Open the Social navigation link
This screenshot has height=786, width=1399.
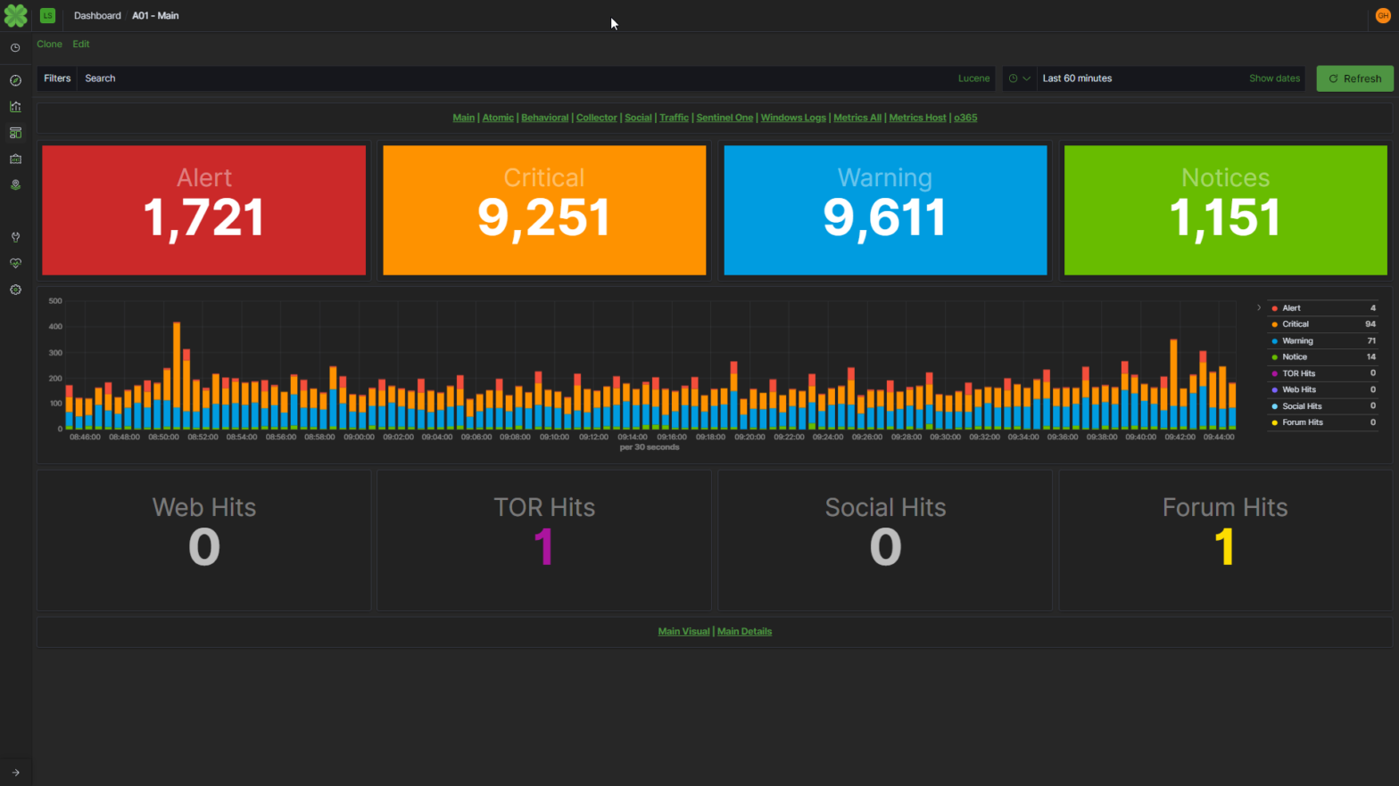[638, 118]
